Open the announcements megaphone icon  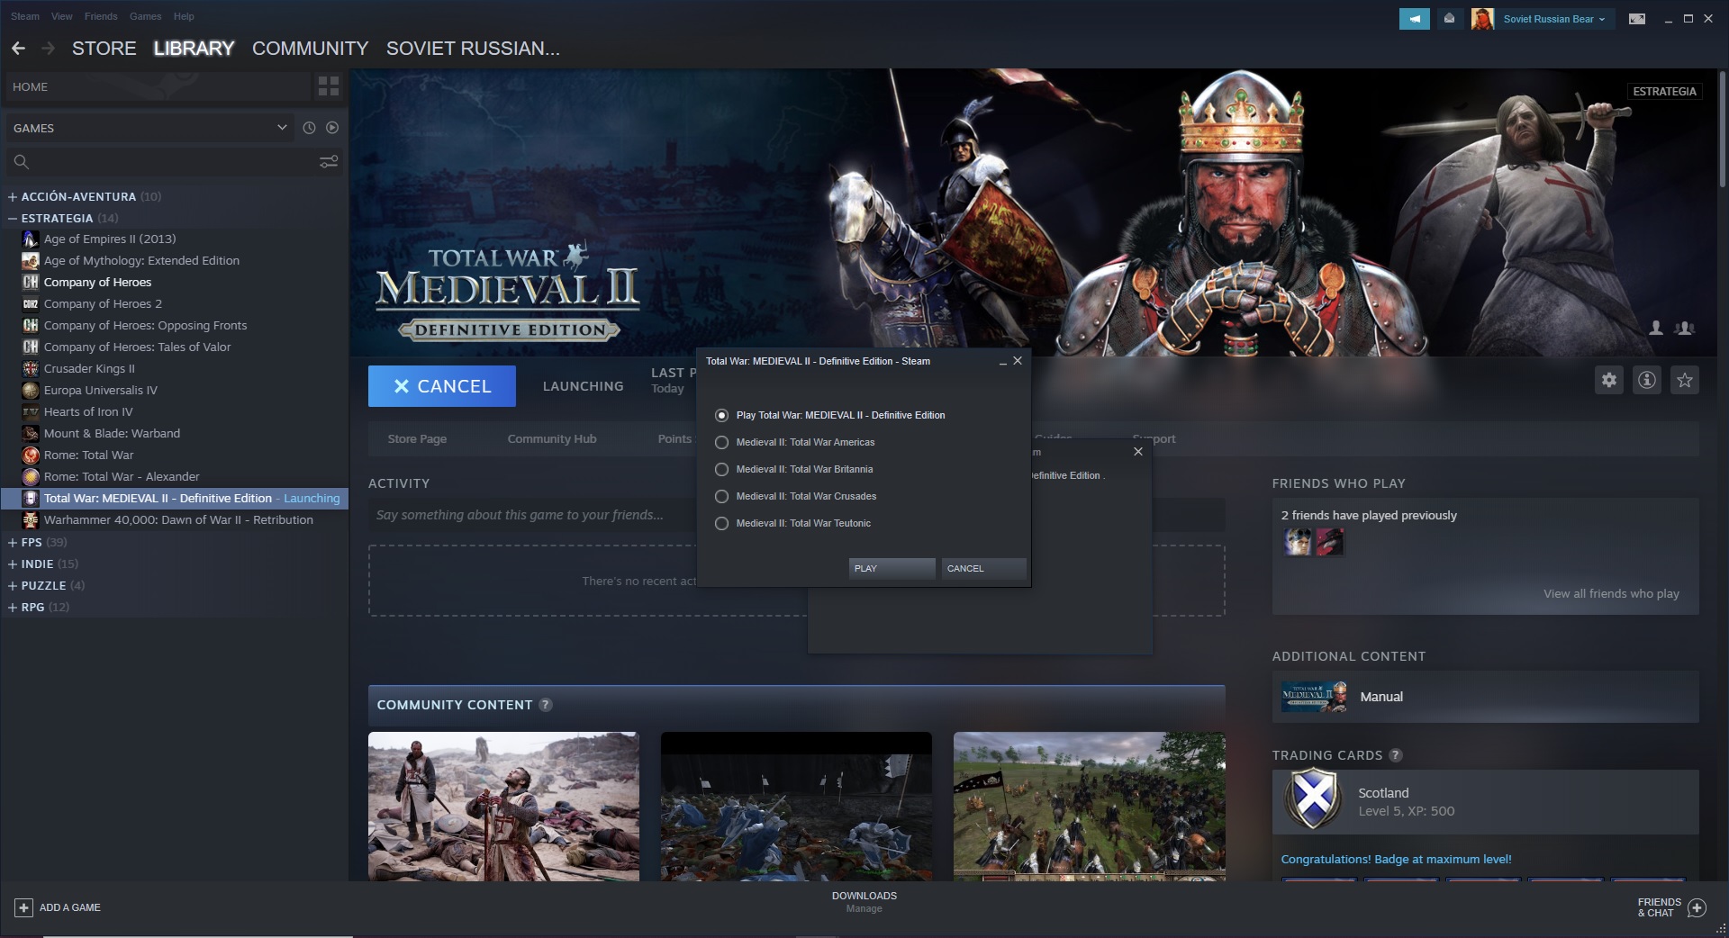click(x=1414, y=19)
